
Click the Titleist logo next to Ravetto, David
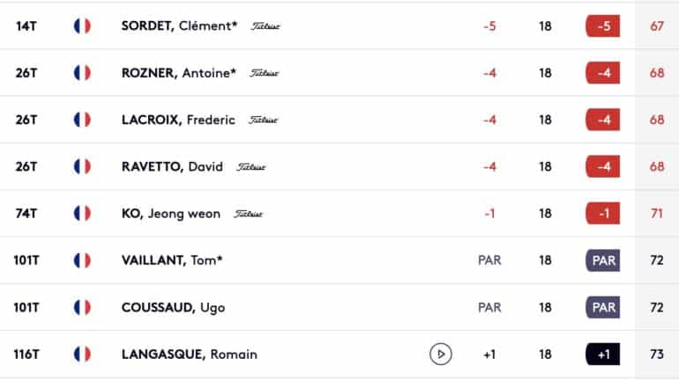(x=251, y=167)
